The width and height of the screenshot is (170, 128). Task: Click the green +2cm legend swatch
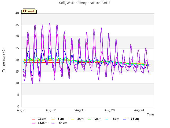click(89, 119)
